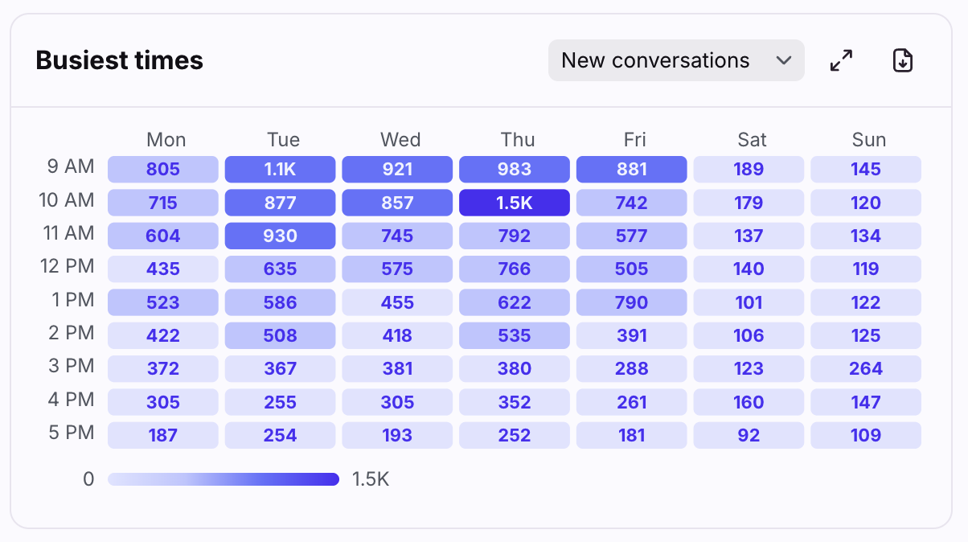Select the Saturday 5 PM 92 cell
The height and width of the screenshot is (542, 968).
(749, 436)
